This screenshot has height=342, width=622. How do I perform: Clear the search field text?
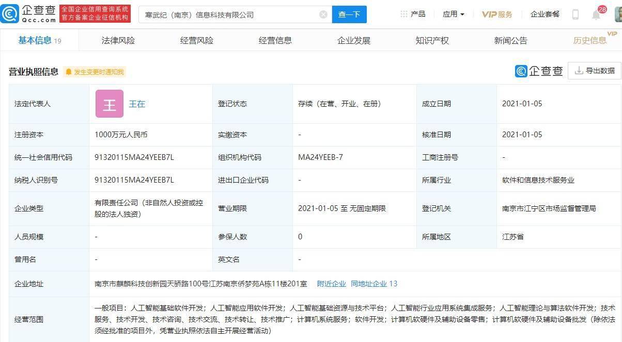tap(323, 14)
